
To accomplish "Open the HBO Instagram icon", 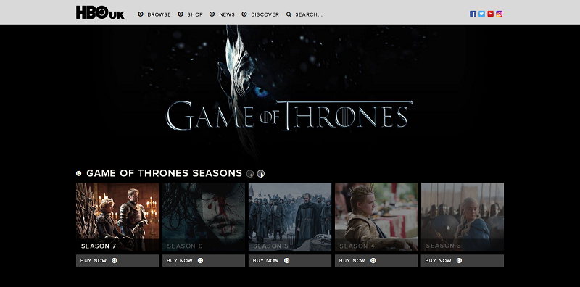I will click(x=500, y=14).
